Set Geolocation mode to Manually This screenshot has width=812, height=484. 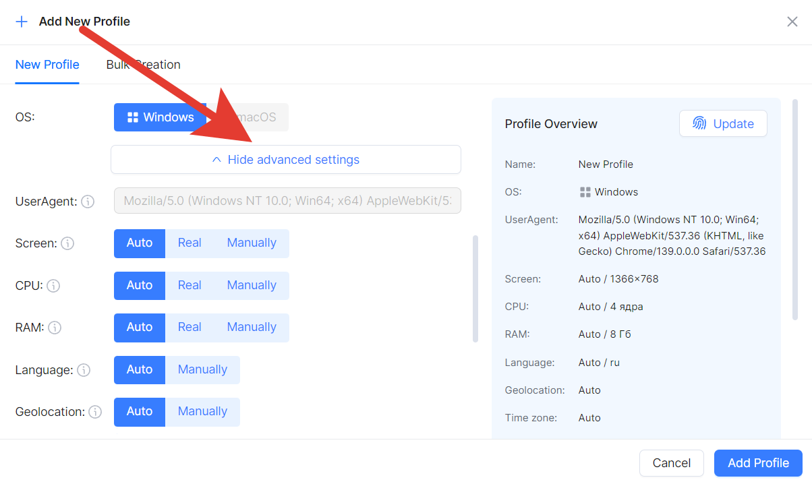pos(202,411)
